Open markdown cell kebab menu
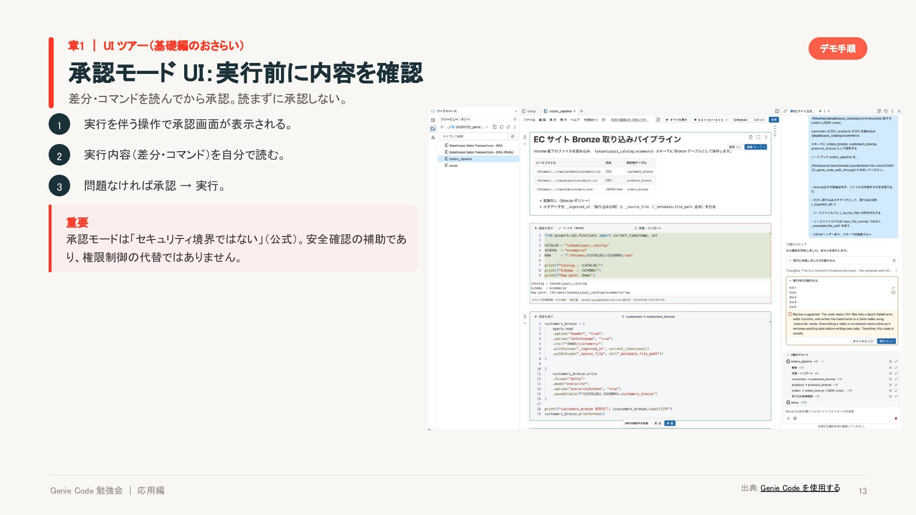 click(x=766, y=137)
